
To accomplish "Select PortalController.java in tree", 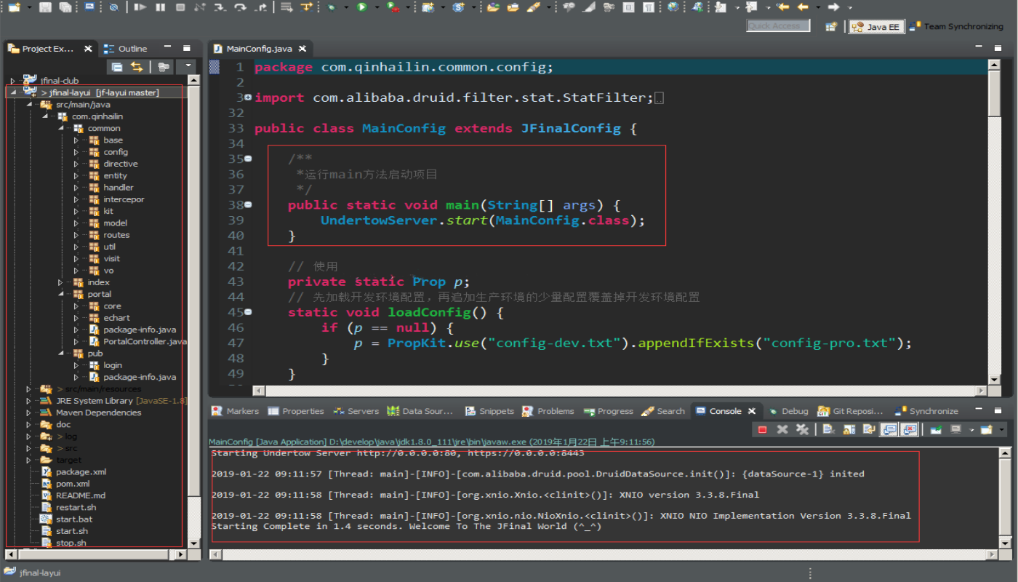I will point(145,341).
